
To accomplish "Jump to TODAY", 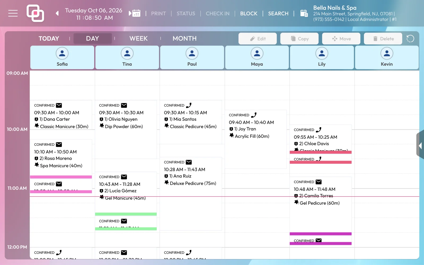I will [x=49, y=38].
